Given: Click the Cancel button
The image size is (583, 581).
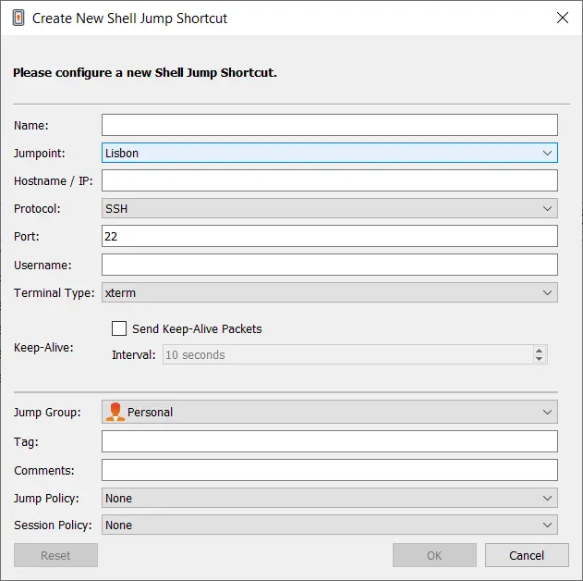Looking at the screenshot, I should pos(527,555).
